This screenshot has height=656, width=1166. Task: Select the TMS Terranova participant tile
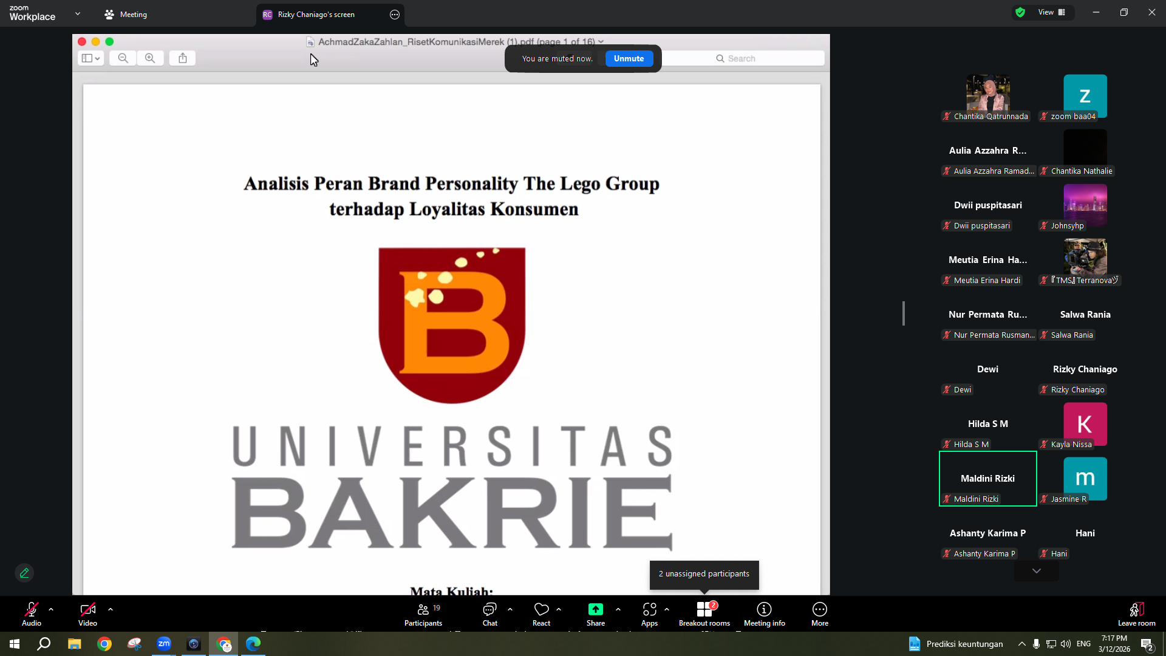(x=1085, y=260)
